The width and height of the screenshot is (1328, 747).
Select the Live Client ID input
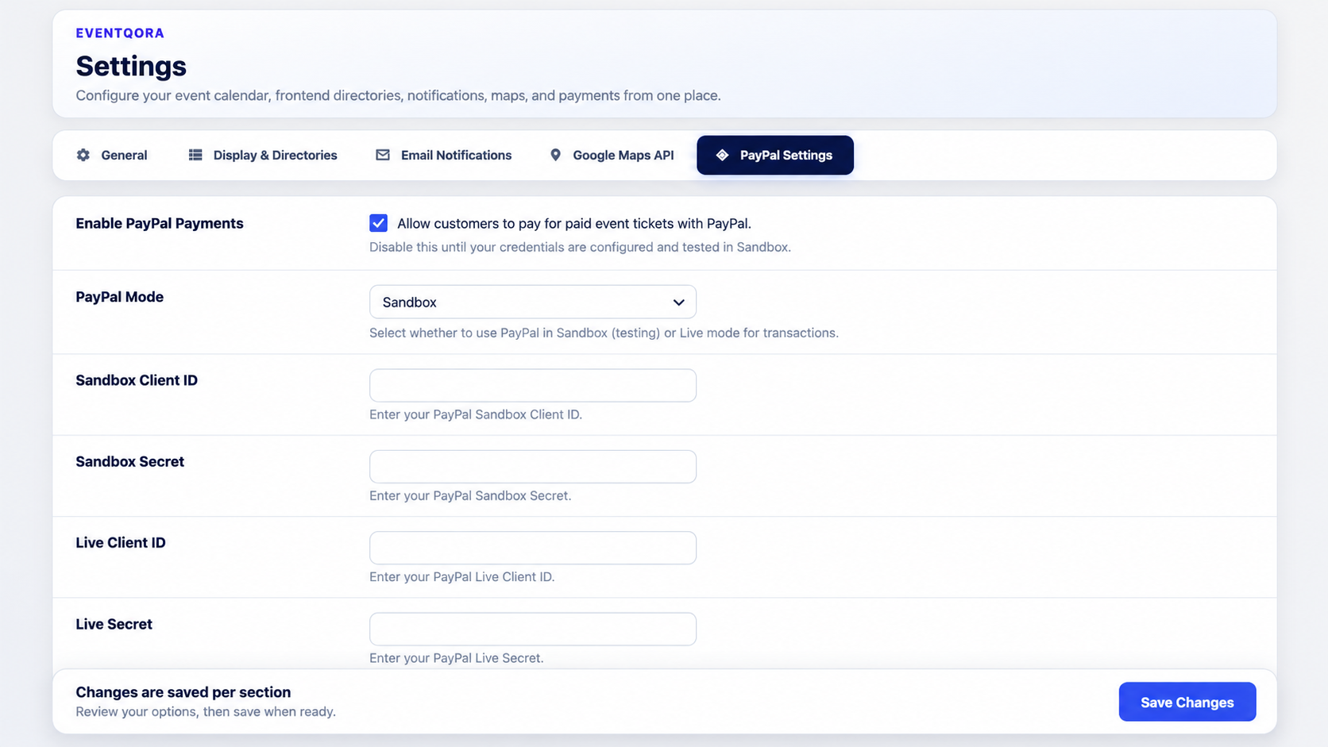(533, 548)
